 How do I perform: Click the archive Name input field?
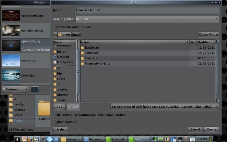147,10
